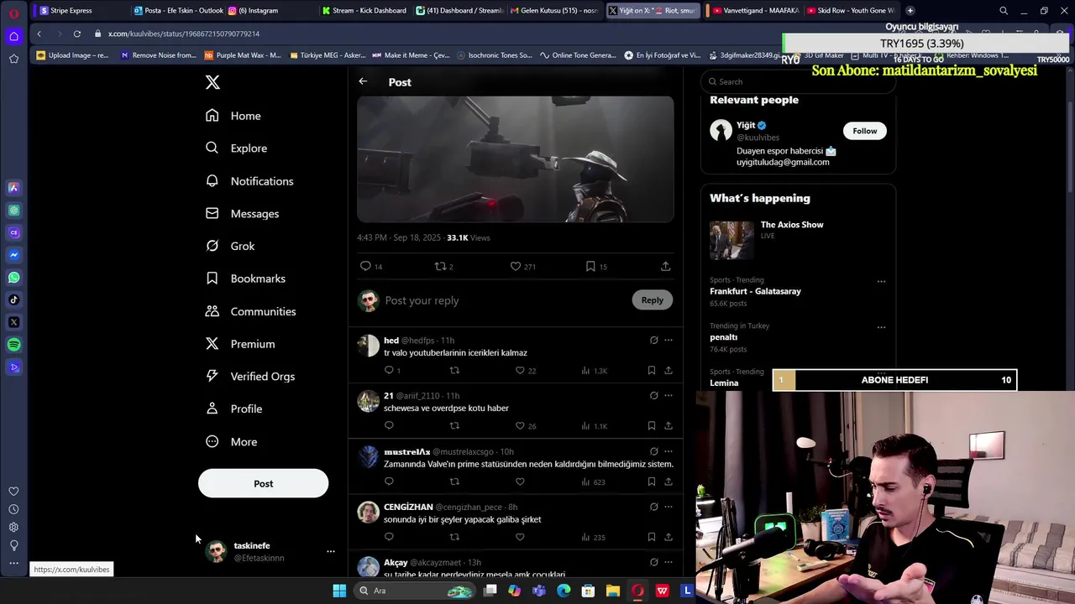This screenshot has width=1075, height=604.
Task: Like hed's reply with 22 likes
Action: (x=526, y=370)
